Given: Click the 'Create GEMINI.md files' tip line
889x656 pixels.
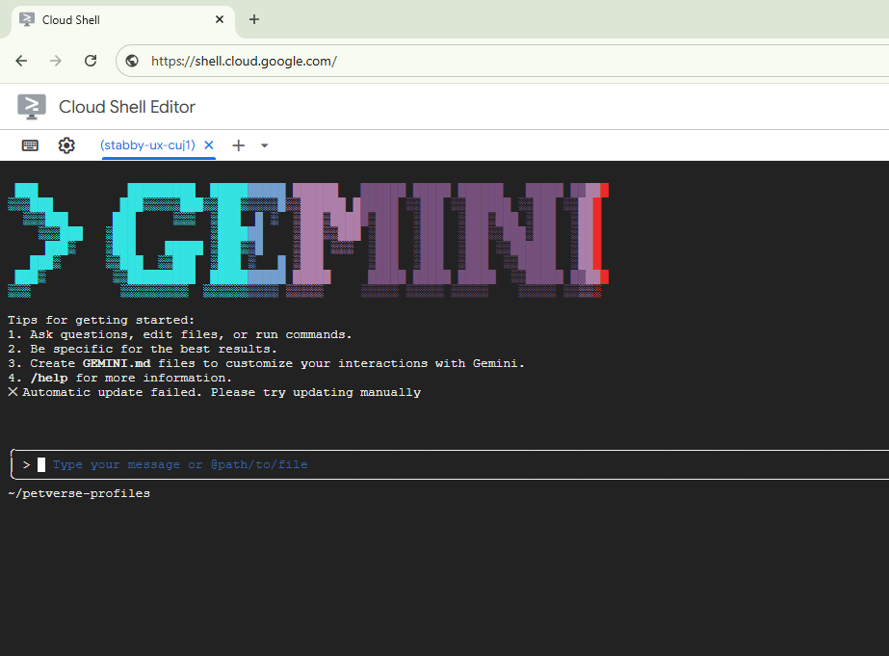Looking at the screenshot, I should tap(267, 363).
